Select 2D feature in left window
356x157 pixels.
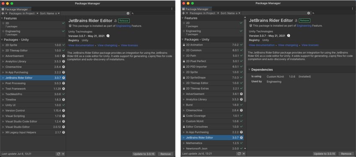click(x=33, y=25)
